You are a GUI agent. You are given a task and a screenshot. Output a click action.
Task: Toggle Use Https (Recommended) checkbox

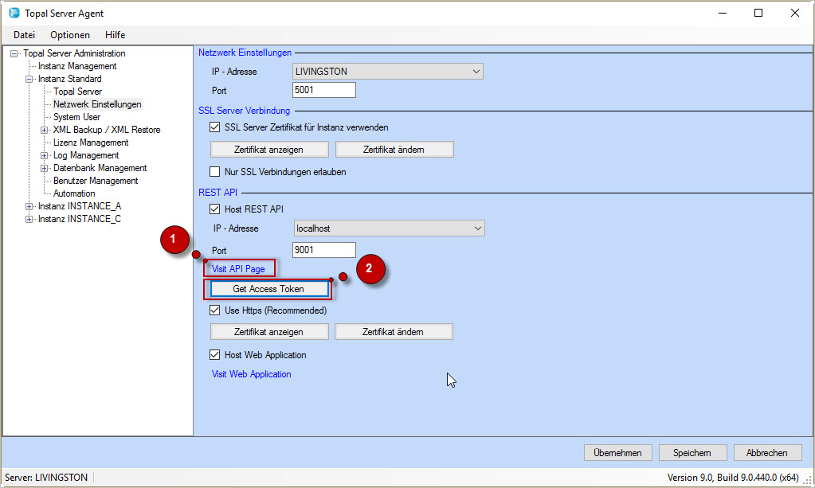click(214, 310)
